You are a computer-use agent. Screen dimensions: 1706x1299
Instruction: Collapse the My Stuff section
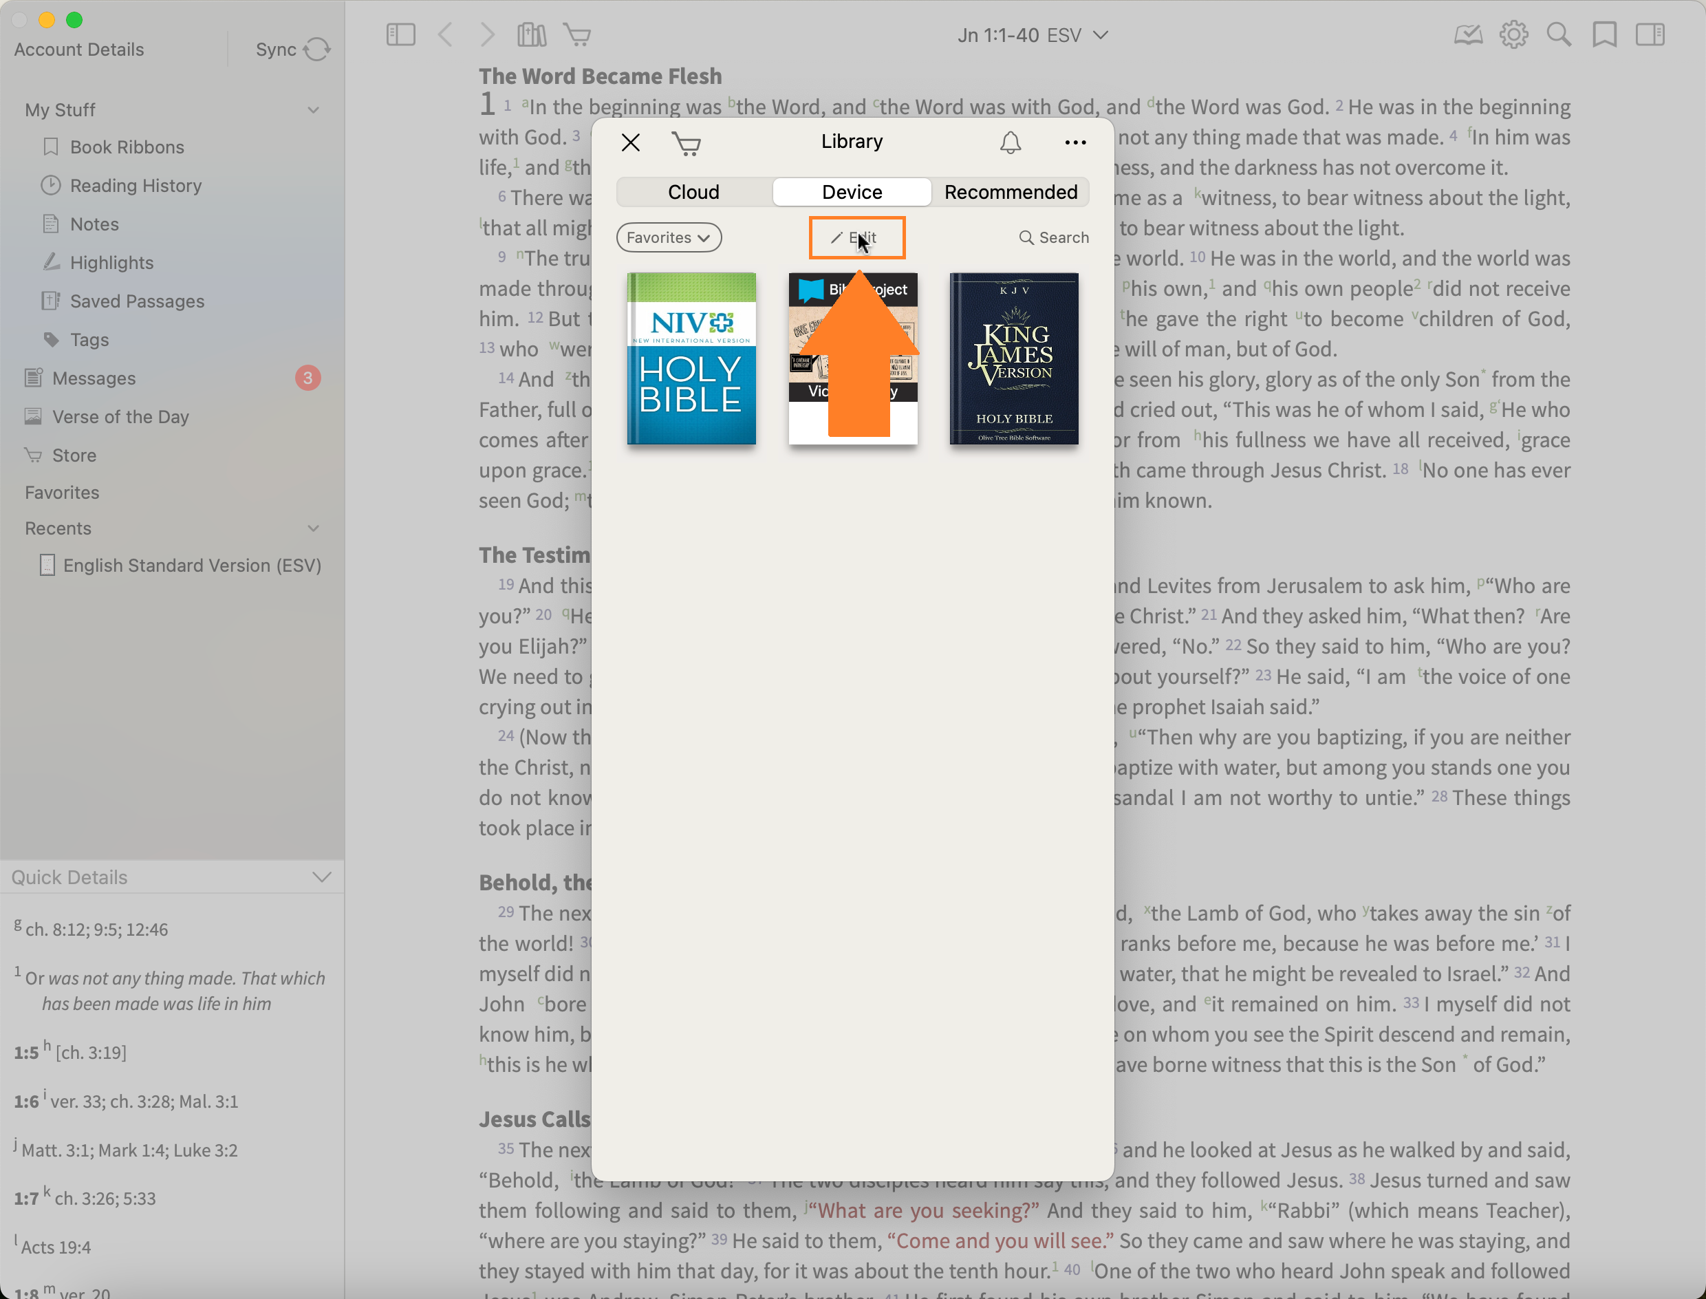pos(313,110)
